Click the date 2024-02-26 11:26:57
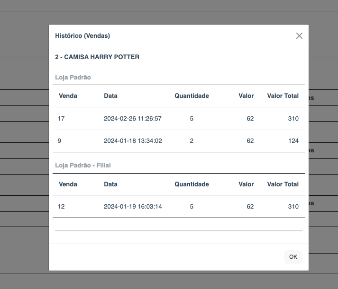The image size is (338, 289). pos(133,118)
